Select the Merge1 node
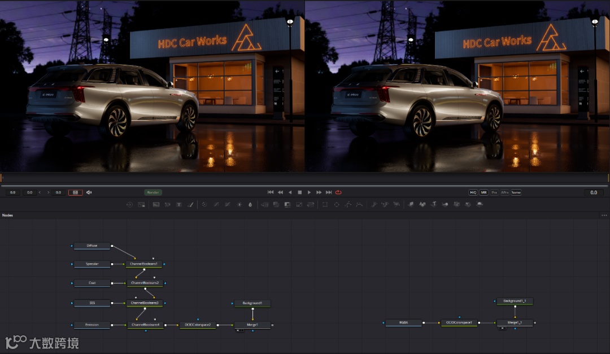This screenshot has height=354, width=610. click(252, 325)
